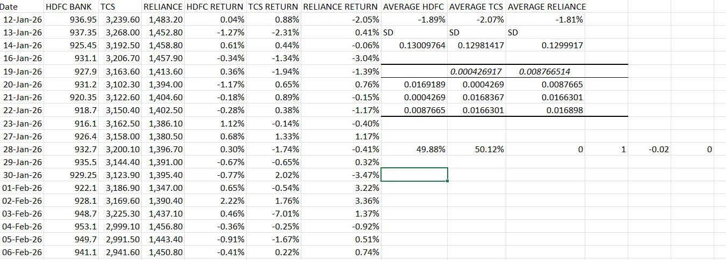The width and height of the screenshot is (726, 260).
Task: Click average Reliance value '-1.81%'
Action: coord(546,20)
